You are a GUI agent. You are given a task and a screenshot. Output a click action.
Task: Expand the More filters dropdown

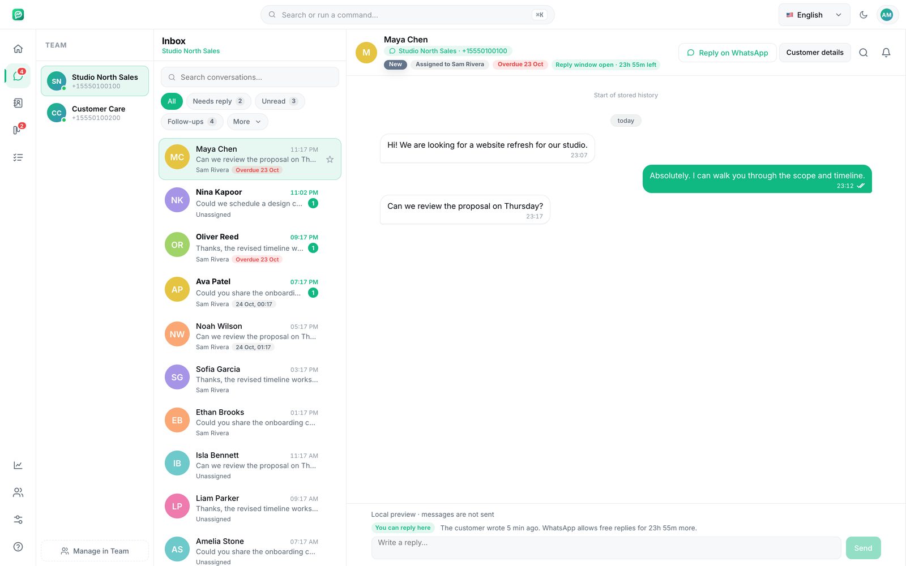pos(247,122)
